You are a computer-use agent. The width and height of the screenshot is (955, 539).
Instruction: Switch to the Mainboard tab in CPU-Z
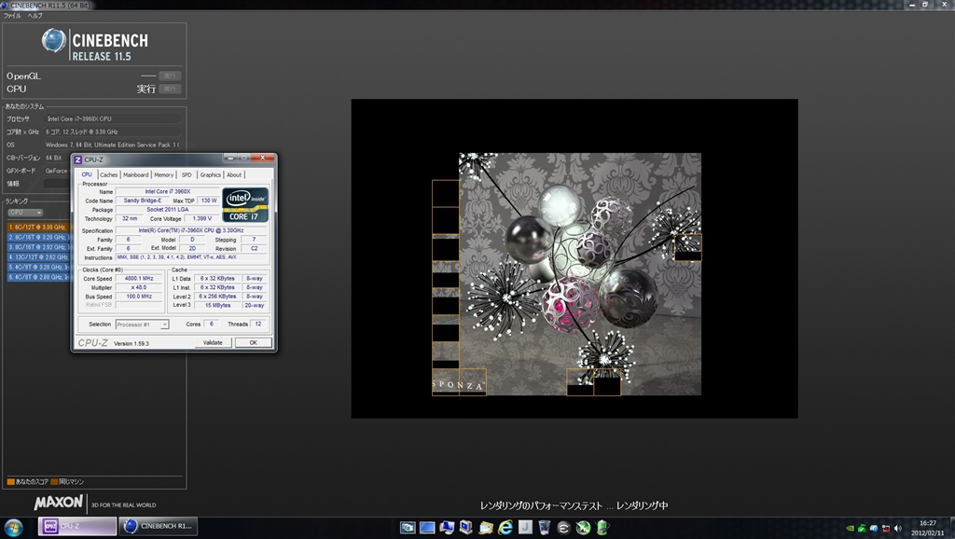point(136,174)
